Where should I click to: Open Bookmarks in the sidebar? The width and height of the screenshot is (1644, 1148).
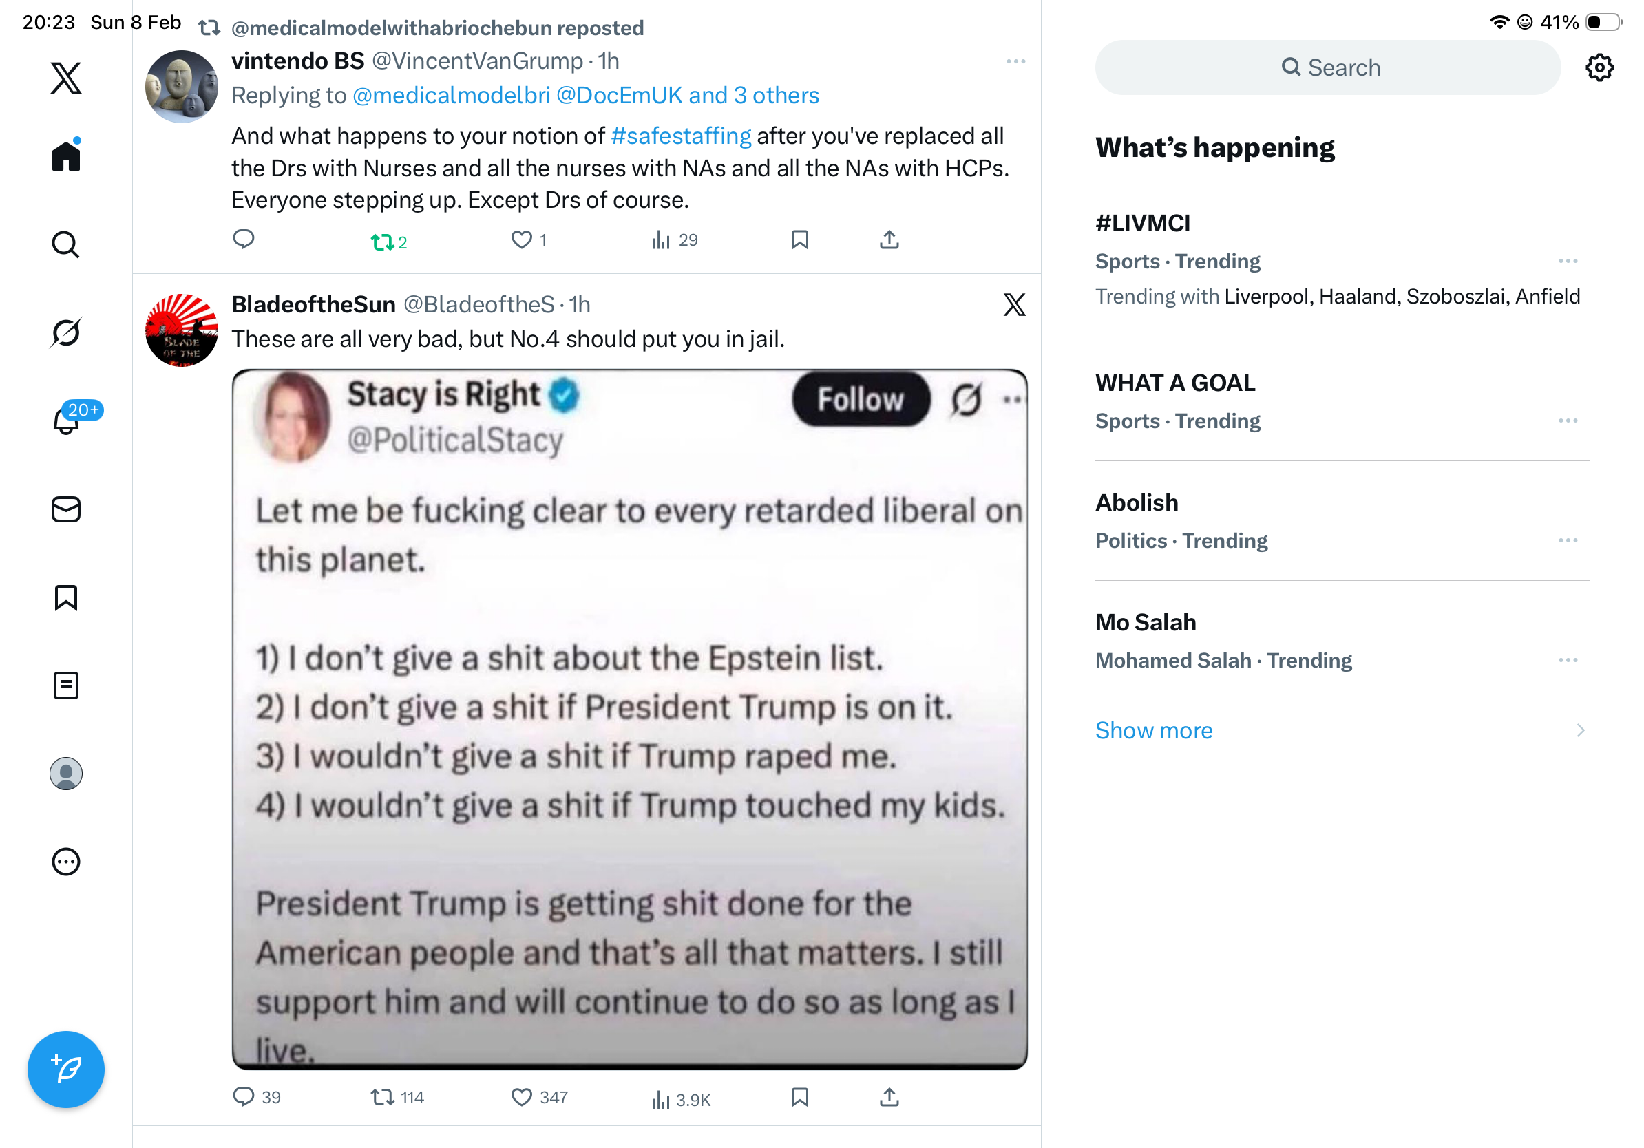pyautogui.click(x=66, y=597)
